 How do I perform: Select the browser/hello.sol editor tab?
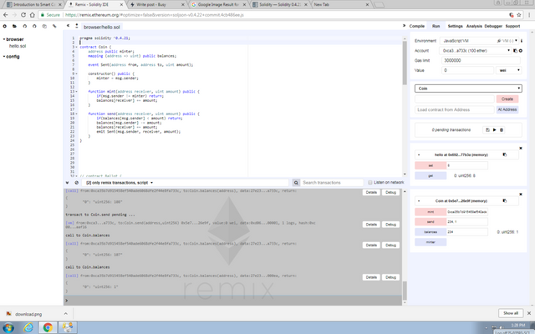pos(102,27)
